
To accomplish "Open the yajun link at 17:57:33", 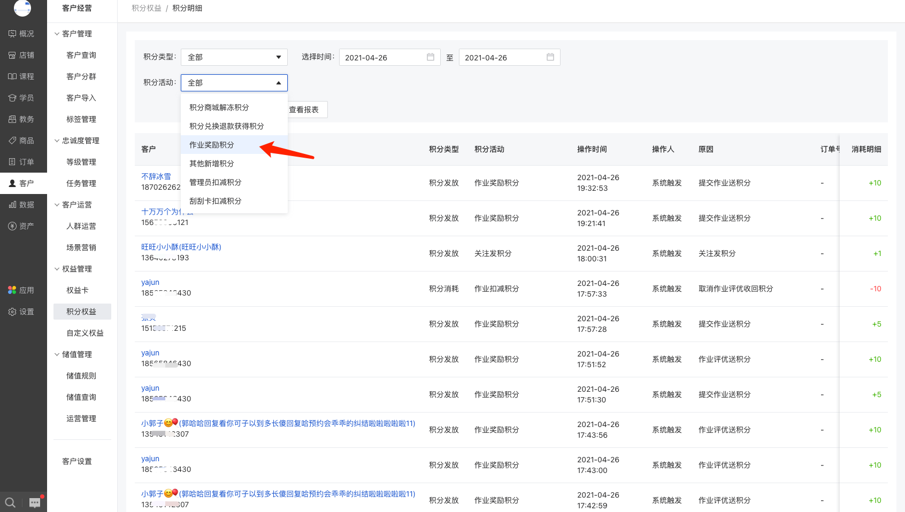I will pyautogui.click(x=150, y=282).
